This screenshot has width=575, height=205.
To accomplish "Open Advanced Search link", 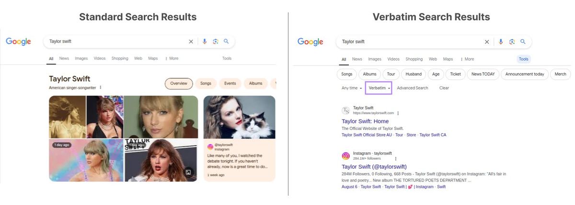I will coord(413,88).
